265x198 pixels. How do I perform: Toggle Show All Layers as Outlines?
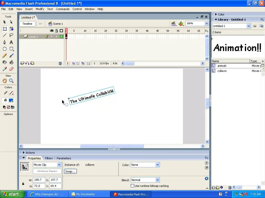[x=61, y=31]
